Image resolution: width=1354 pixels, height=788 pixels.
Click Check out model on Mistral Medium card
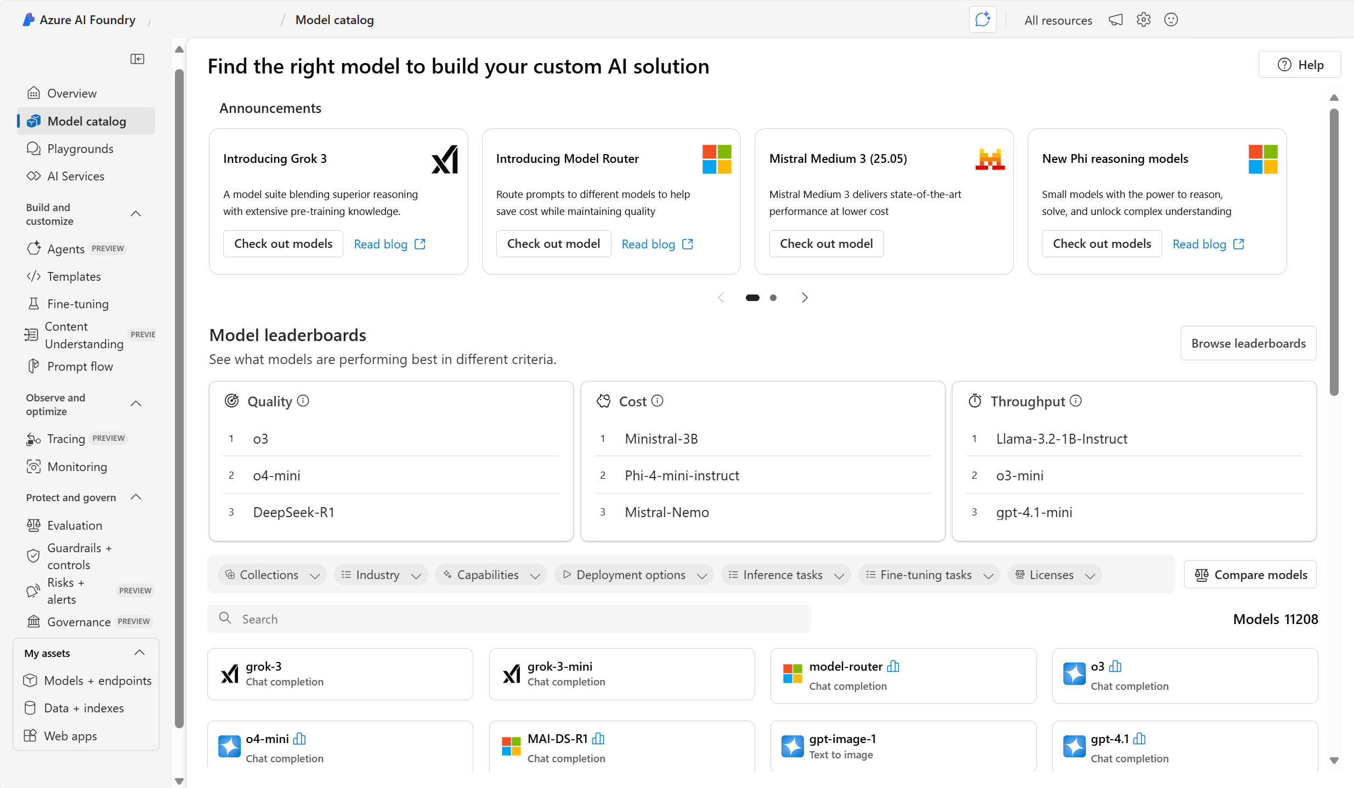(x=826, y=243)
